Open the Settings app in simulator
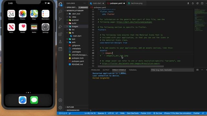 [45, 27]
